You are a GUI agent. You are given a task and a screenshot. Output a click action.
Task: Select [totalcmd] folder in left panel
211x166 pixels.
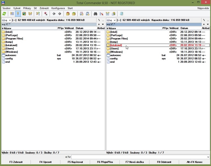click(x=53, y=45)
